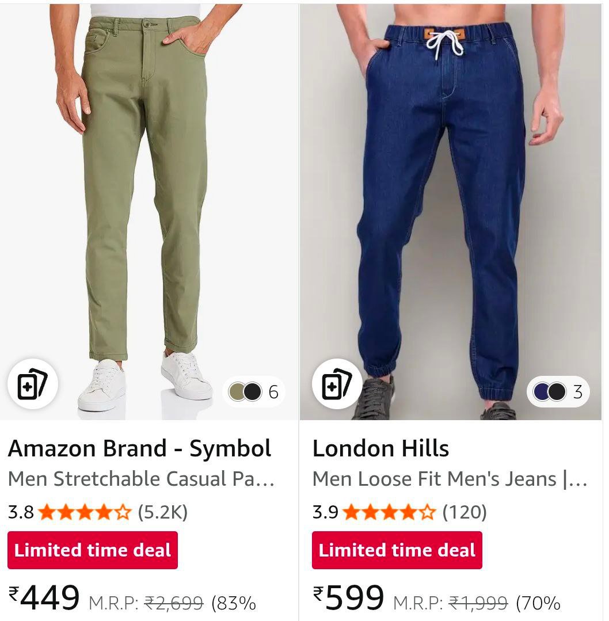609x621 pixels.
Task: Tap the add-to-collection icon on blue jeans
Action: [337, 384]
